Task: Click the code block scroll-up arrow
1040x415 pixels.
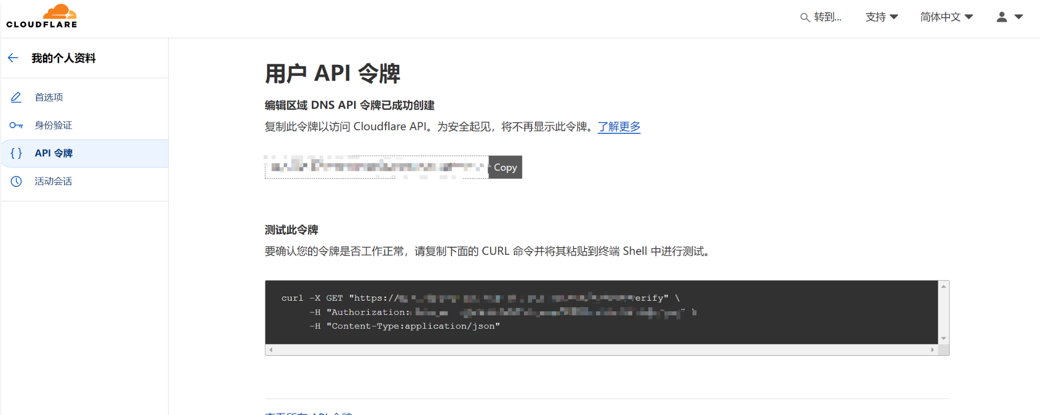Action: 943,286
